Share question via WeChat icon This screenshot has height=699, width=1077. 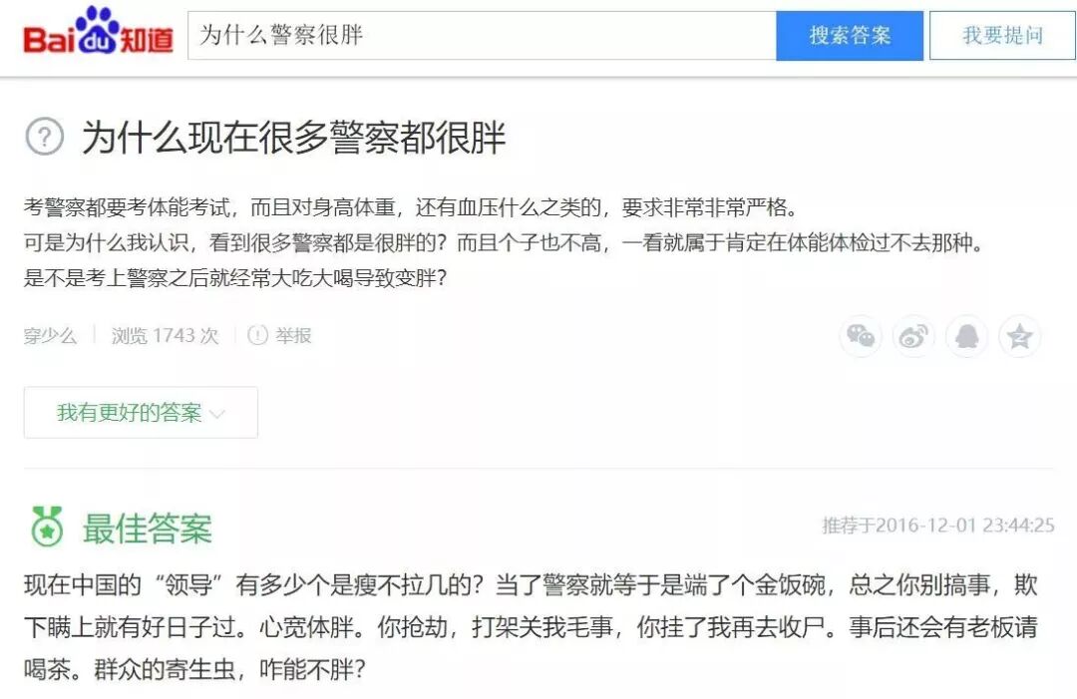[860, 336]
